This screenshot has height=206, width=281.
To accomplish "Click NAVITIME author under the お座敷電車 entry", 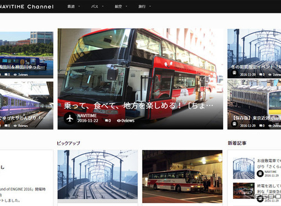I will [x=270, y=172].
